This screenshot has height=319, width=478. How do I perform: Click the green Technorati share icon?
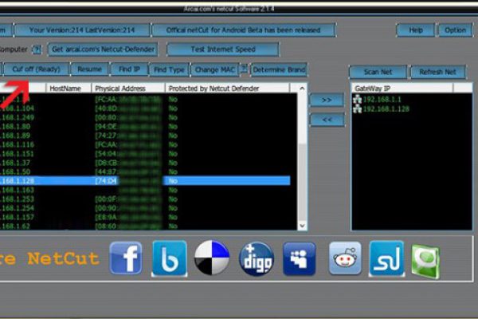tap(425, 258)
